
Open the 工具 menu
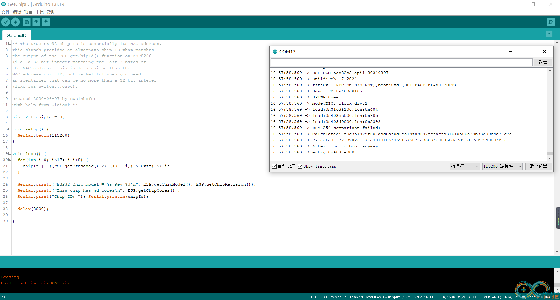click(40, 12)
